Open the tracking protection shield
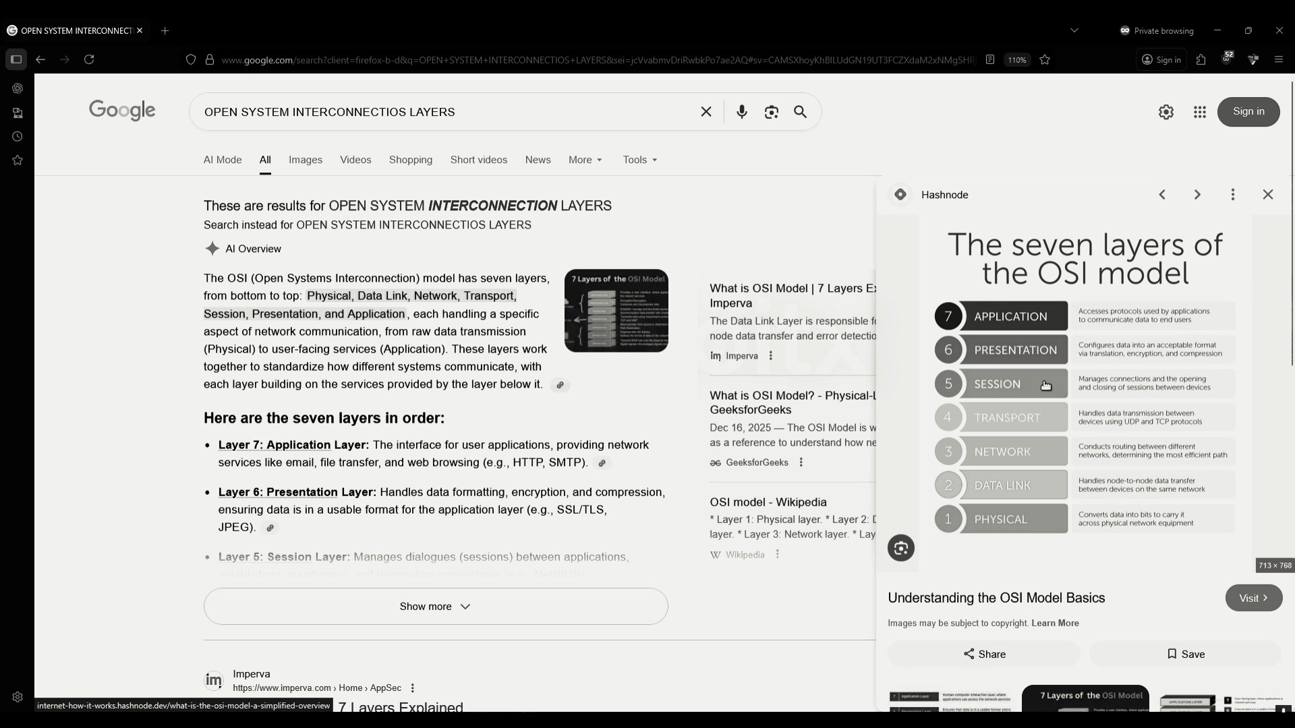The height and width of the screenshot is (728, 1295). 191,59
